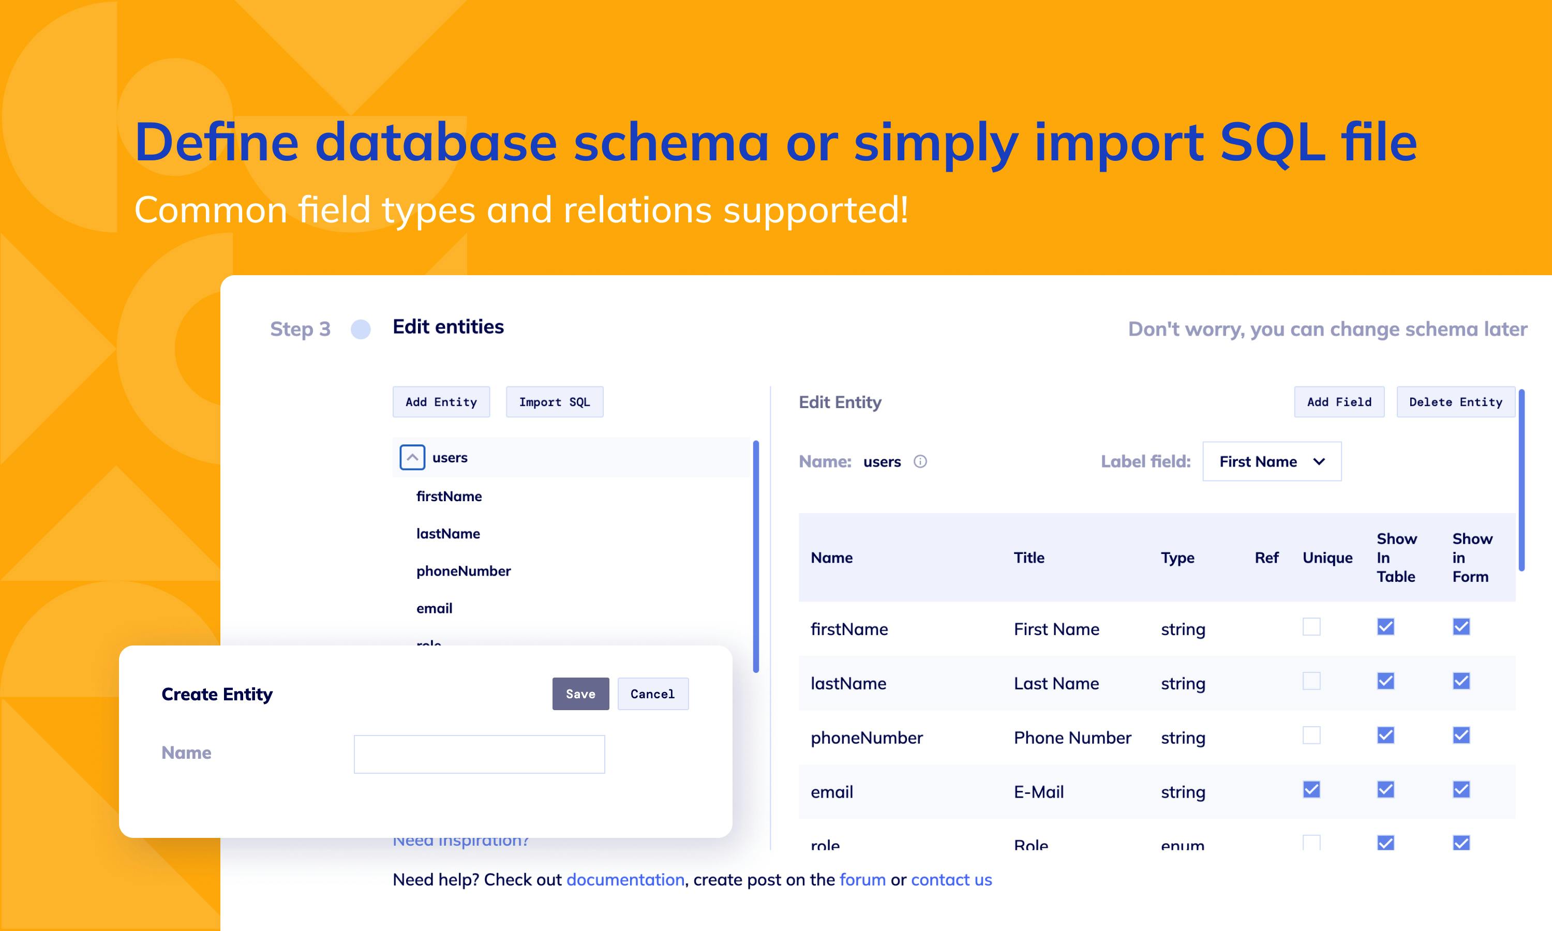
Task: Click the string type for lastName row
Action: (1183, 684)
